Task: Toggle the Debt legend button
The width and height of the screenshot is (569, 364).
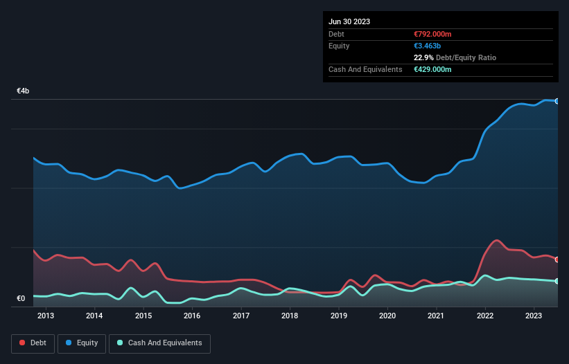Action: pyautogui.click(x=33, y=343)
